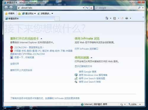Click the Internet zone globe in status bar
148x110 pixels.
[82, 104]
